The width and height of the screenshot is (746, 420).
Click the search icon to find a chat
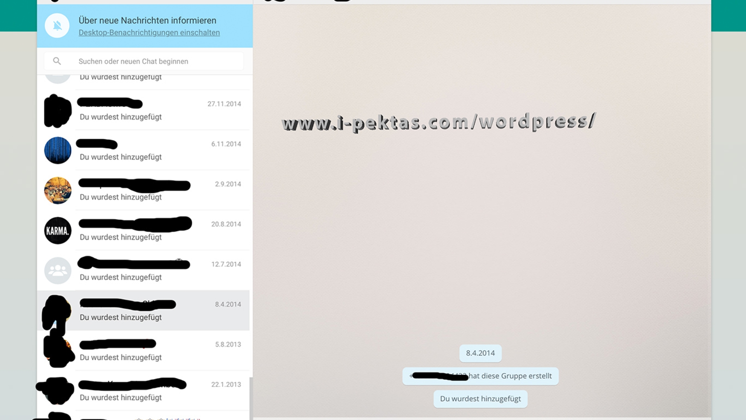(56, 61)
